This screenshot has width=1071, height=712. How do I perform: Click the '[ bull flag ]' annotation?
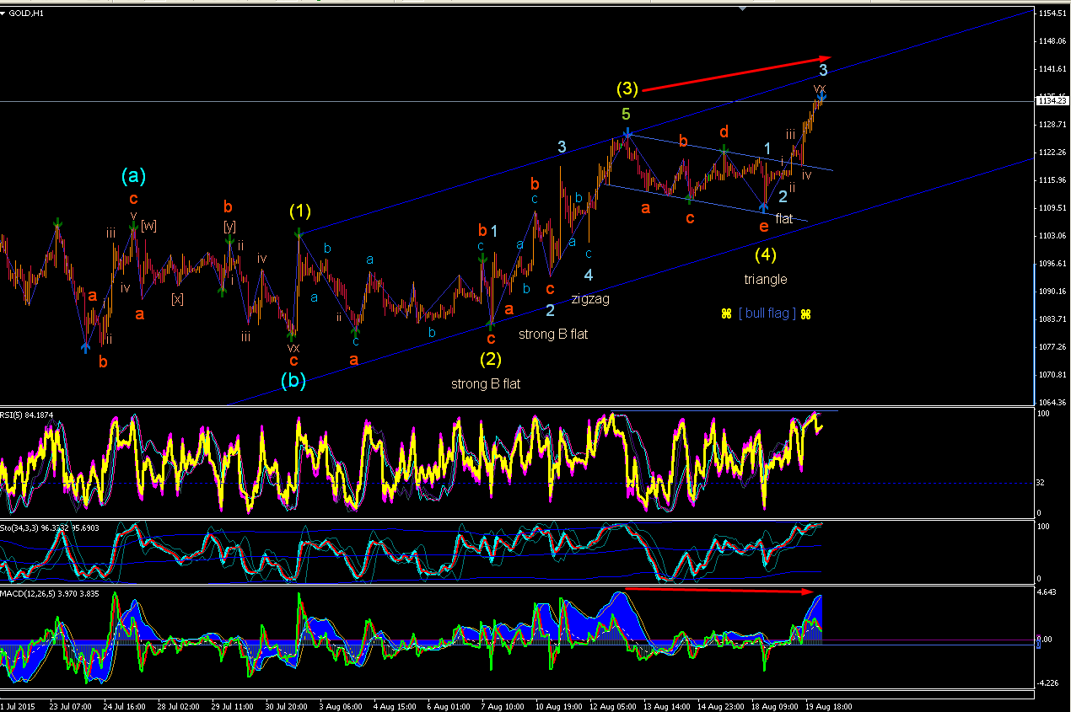[x=767, y=313]
